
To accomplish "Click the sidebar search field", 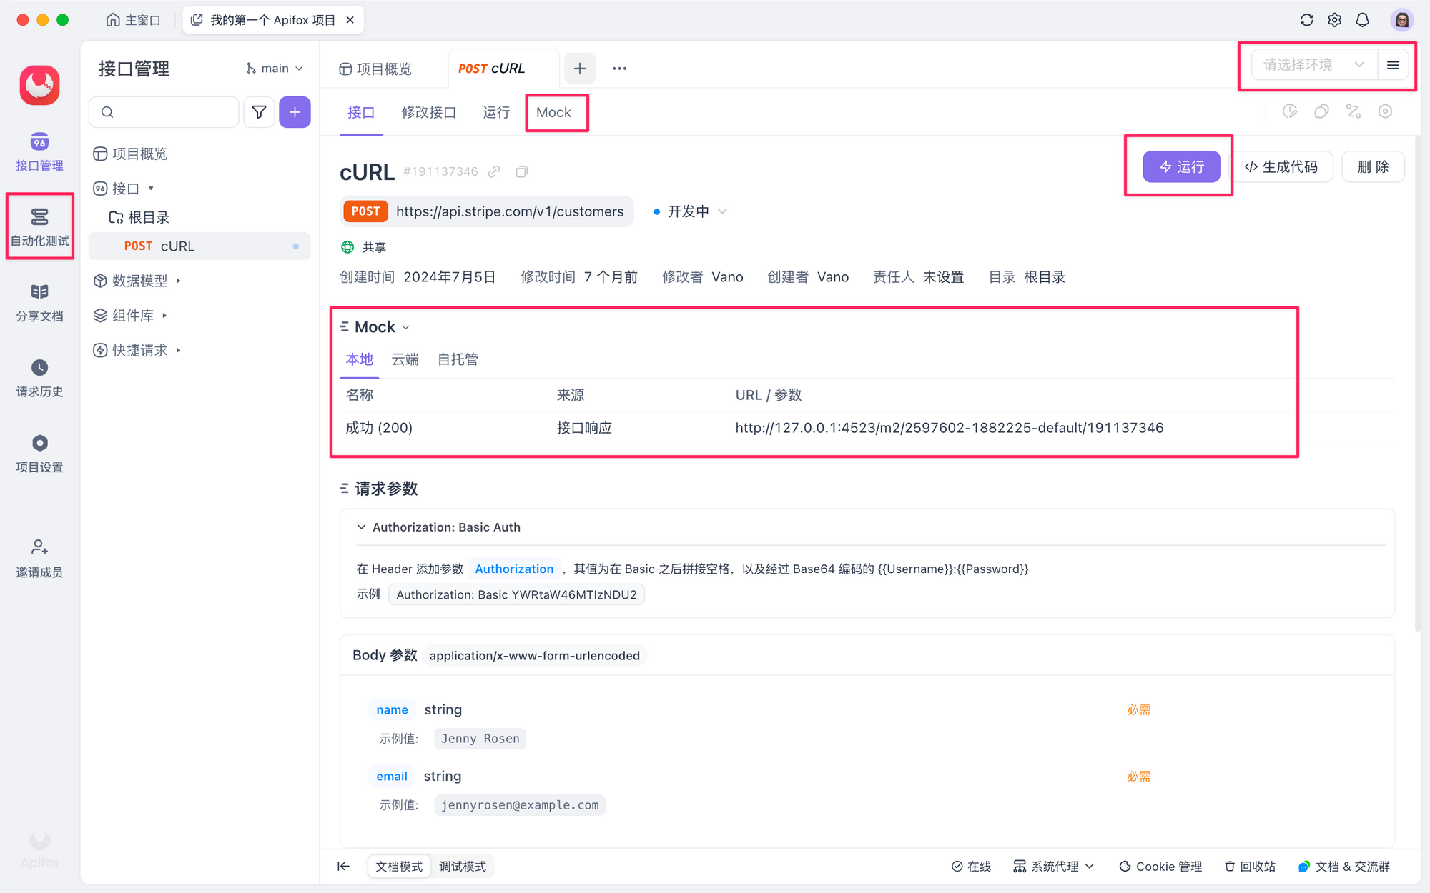I will [x=164, y=112].
